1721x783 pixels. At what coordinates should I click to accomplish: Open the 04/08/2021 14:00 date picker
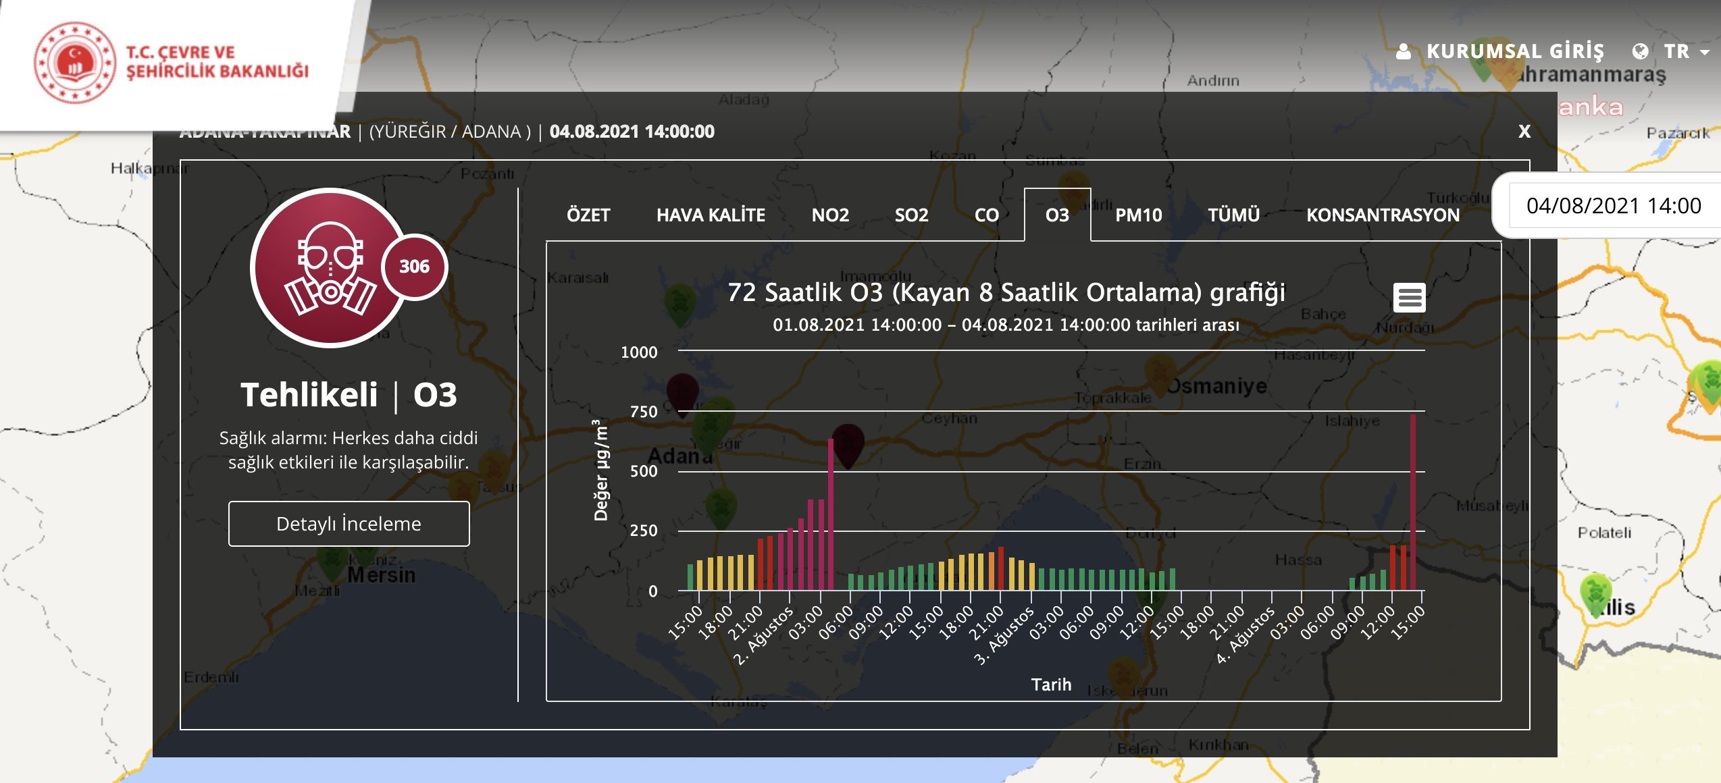(x=1614, y=205)
